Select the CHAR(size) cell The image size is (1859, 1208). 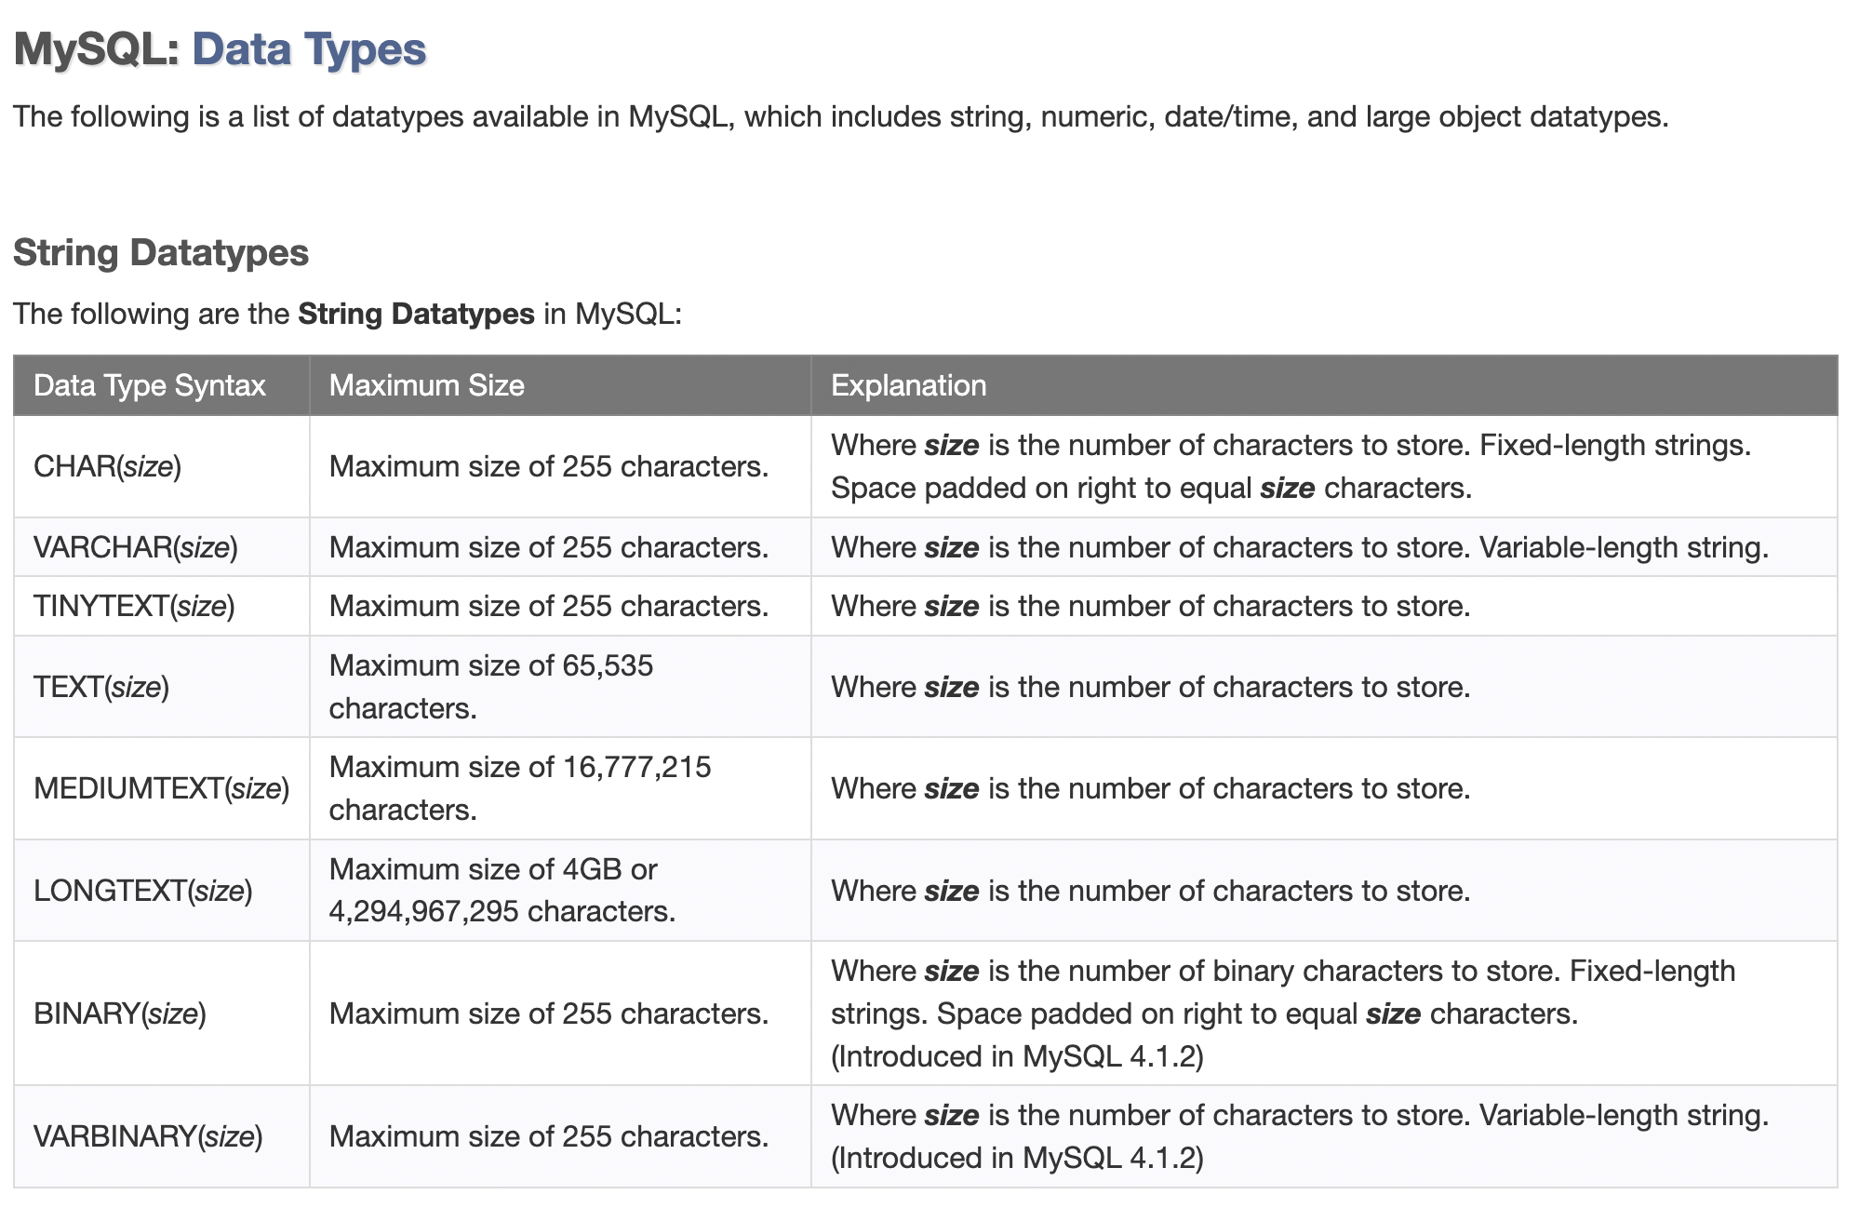coord(161,466)
